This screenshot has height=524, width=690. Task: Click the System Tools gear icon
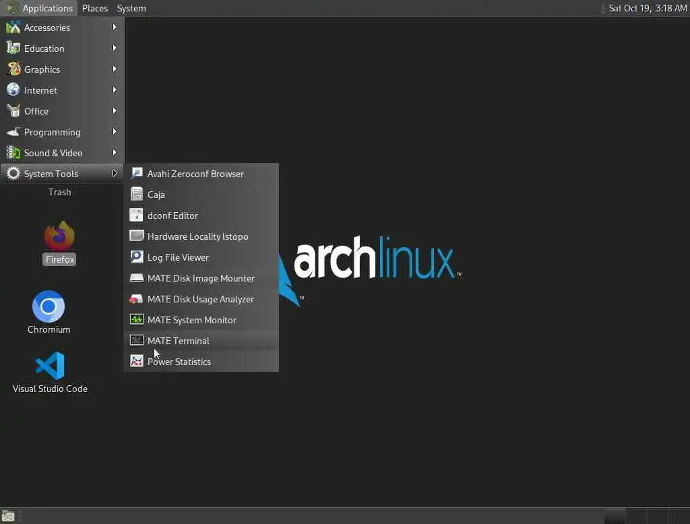[x=13, y=173]
